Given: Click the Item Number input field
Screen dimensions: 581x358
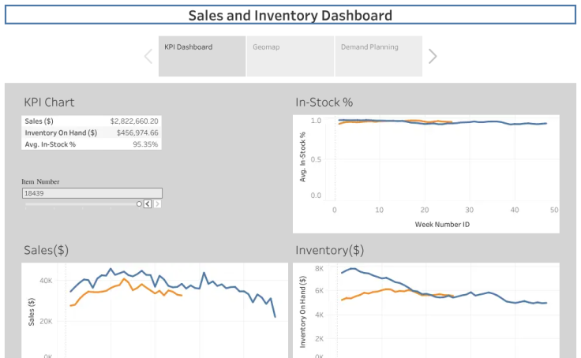Looking at the screenshot, I should click(x=92, y=193).
